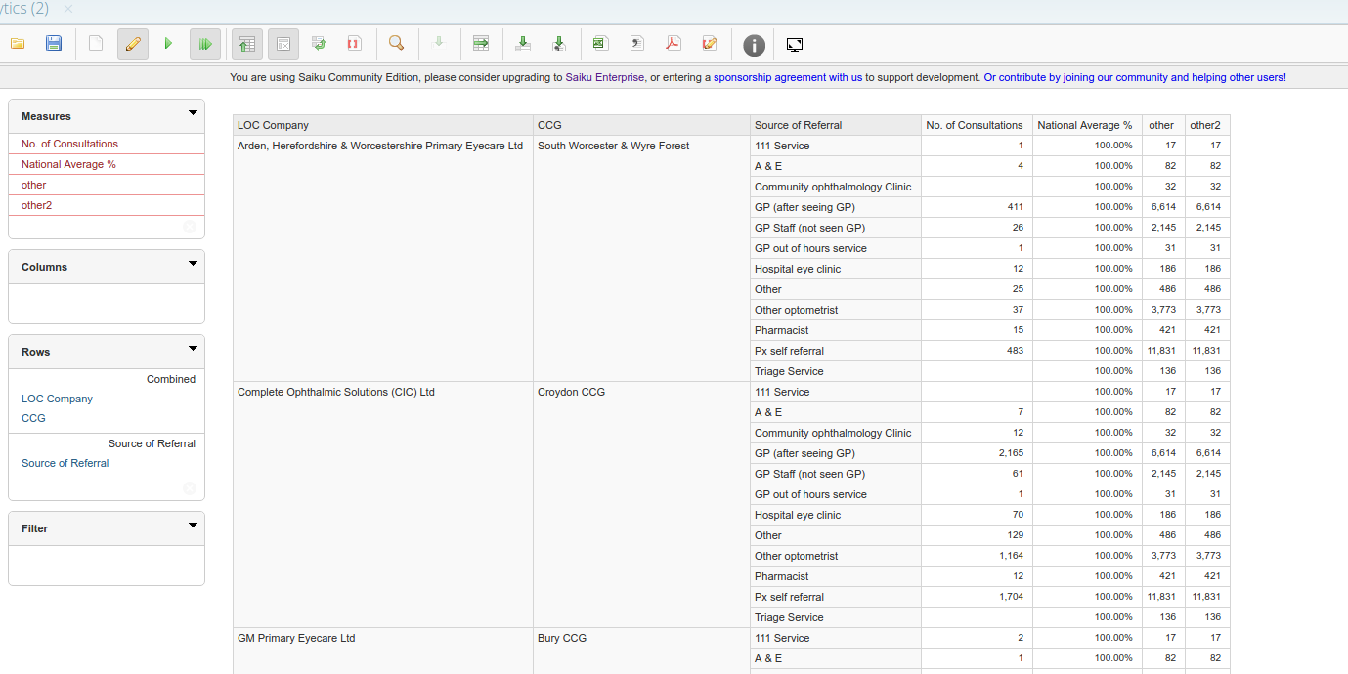The height and width of the screenshot is (674, 1348).
Task: Click the drill through table arrow icon
Action: pyautogui.click(x=481, y=44)
